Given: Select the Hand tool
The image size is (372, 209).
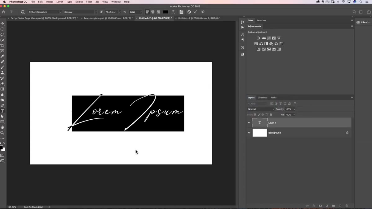Looking at the screenshot, I should [x=2, y=127].
